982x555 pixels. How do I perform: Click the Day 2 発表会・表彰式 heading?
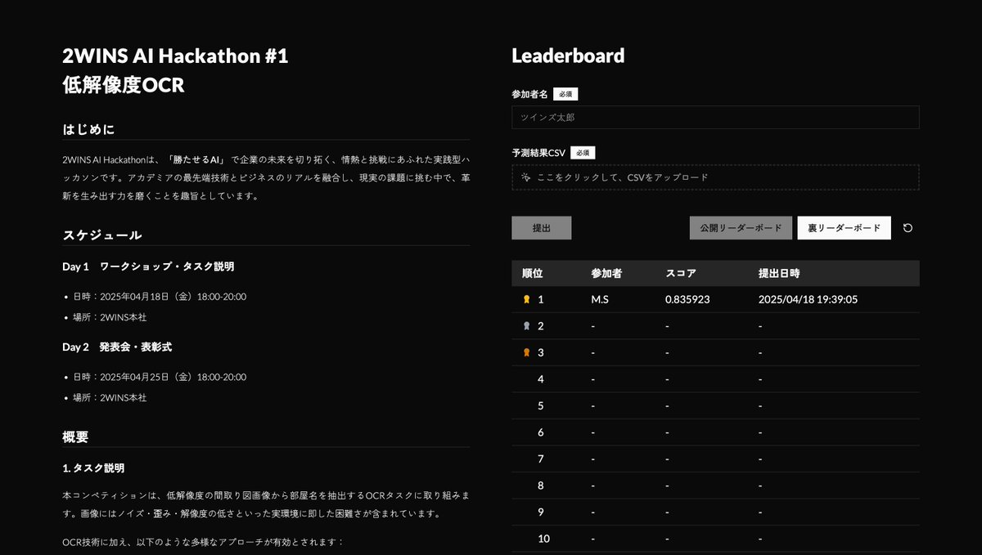117,347
